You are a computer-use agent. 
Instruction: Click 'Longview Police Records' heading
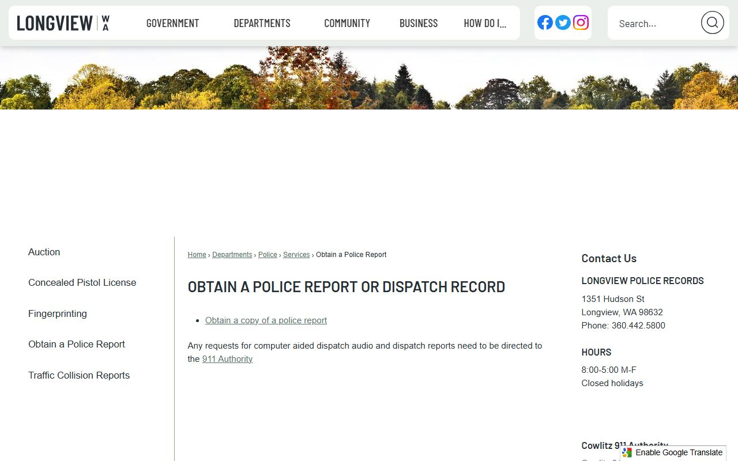[x=642, y=281]
